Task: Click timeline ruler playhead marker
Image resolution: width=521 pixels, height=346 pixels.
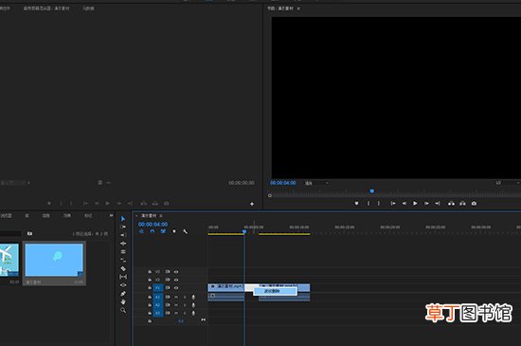Action: click(x=244, y=231)
